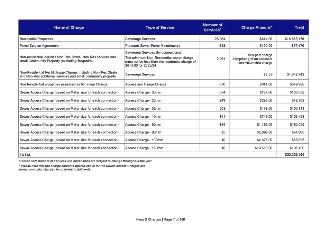Image resolution: width=321 pixels, height=227 pixels.
Task: Click the $10,518.00 charge amount
Action: pos(264,148)
